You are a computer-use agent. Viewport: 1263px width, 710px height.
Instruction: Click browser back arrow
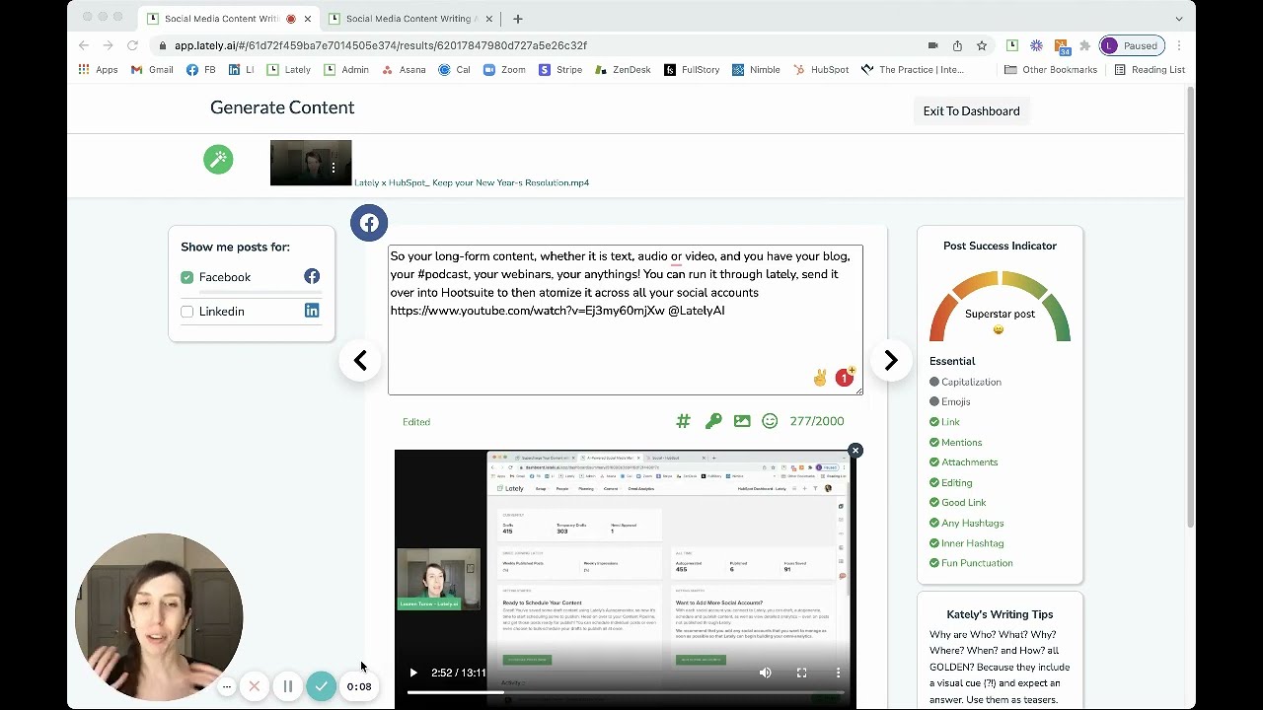pyautogui.click(x=84, y=45)
